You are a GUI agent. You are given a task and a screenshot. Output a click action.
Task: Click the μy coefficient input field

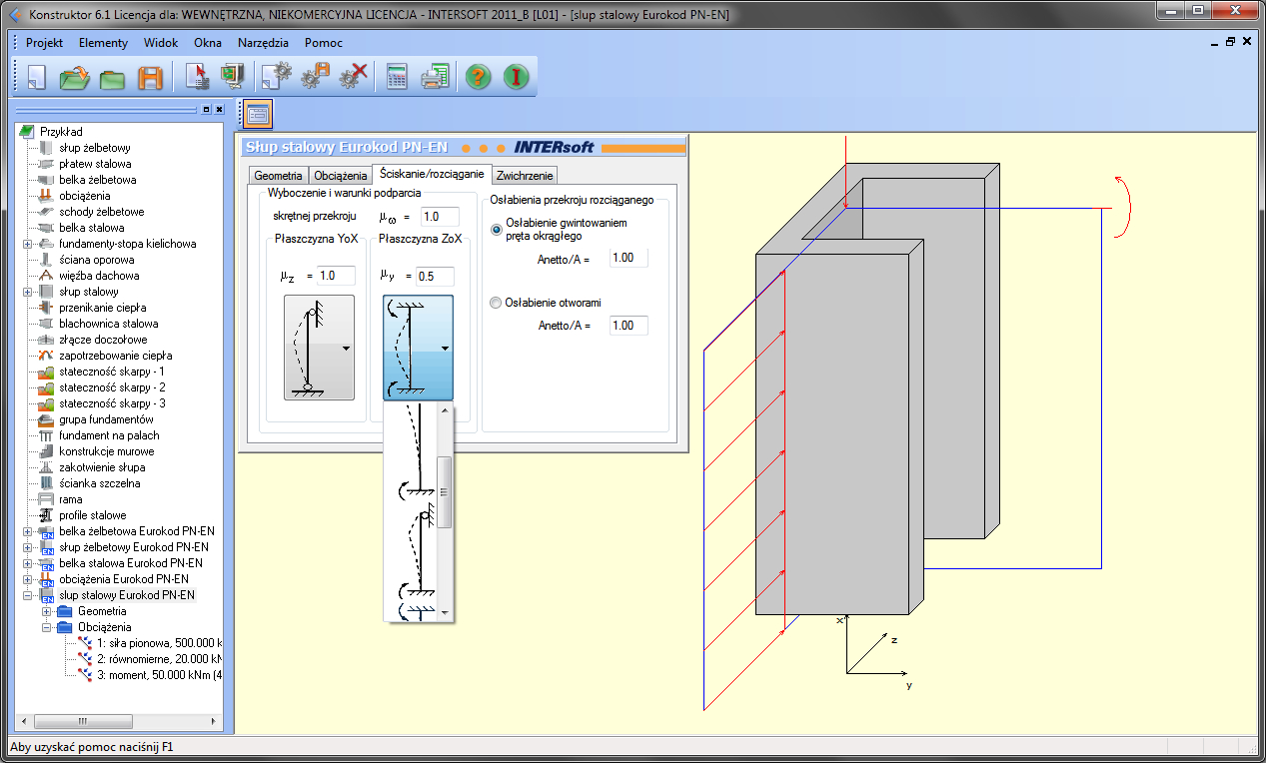tap(435, 276)
